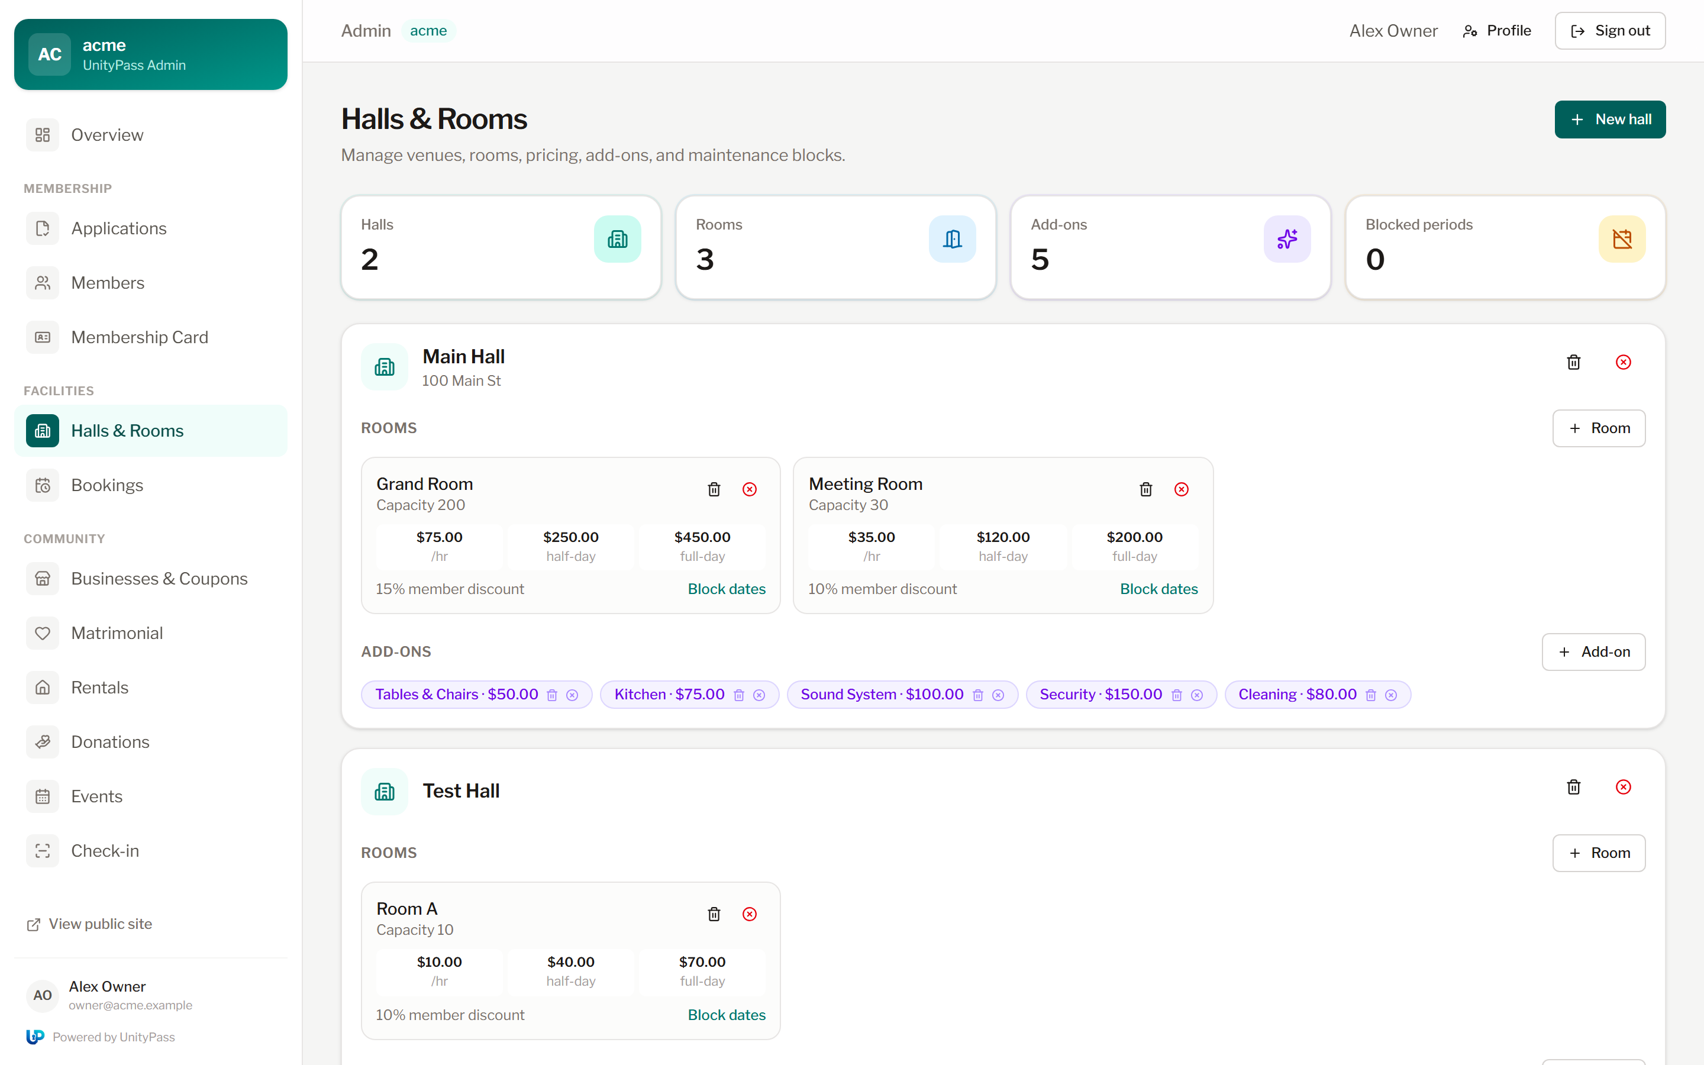Click X icon on Tables & Chairs add-on
Viewport: 1704px width, 1065px height.
[x=573, y=695]
